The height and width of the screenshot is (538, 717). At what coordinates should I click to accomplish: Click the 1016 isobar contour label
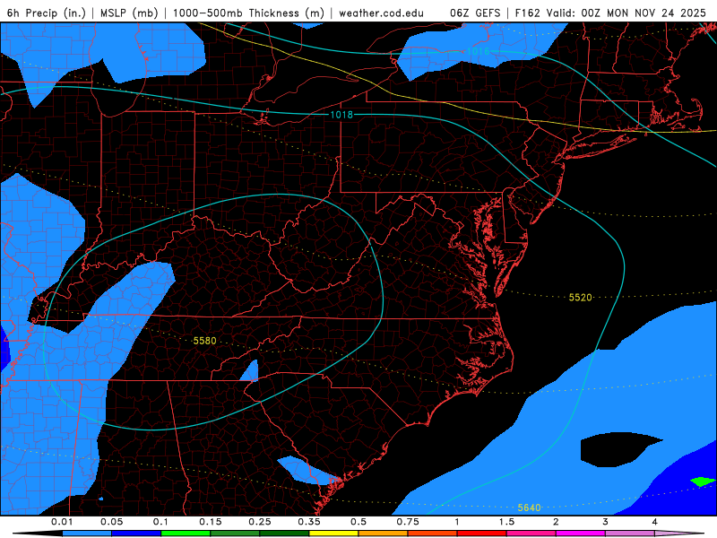(478, 51)
